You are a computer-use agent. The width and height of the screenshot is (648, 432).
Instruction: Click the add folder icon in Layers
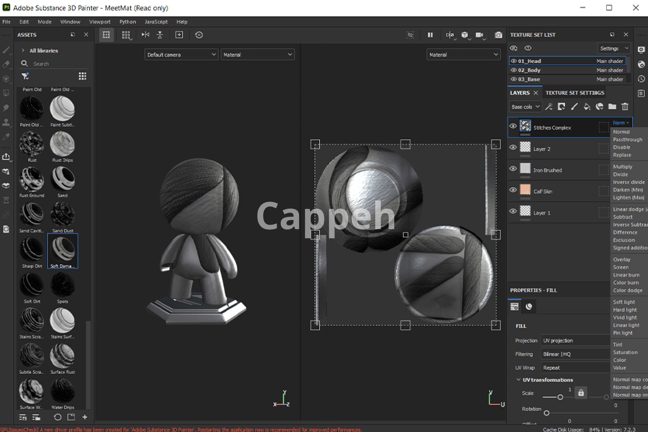pos(612,107)
